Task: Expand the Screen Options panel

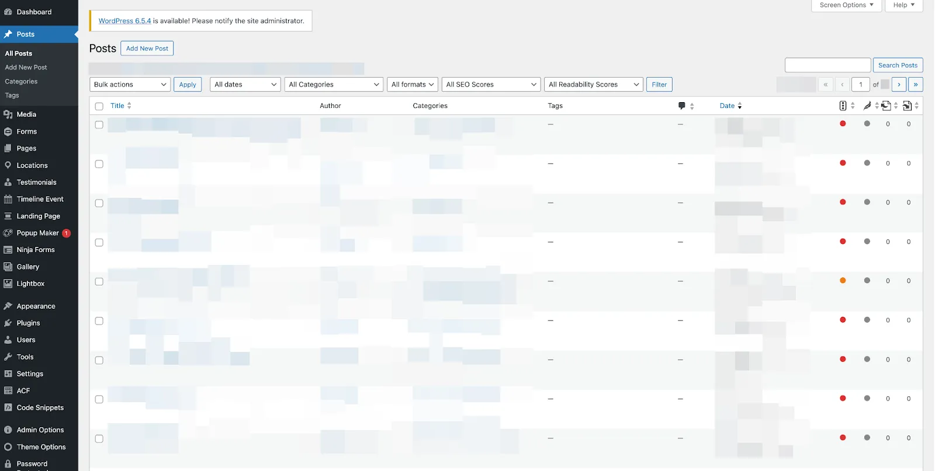Action: [x=846, y=5]
